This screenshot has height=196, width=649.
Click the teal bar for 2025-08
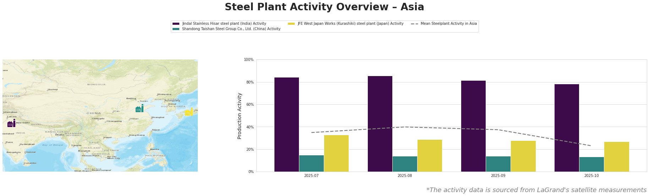405,164
